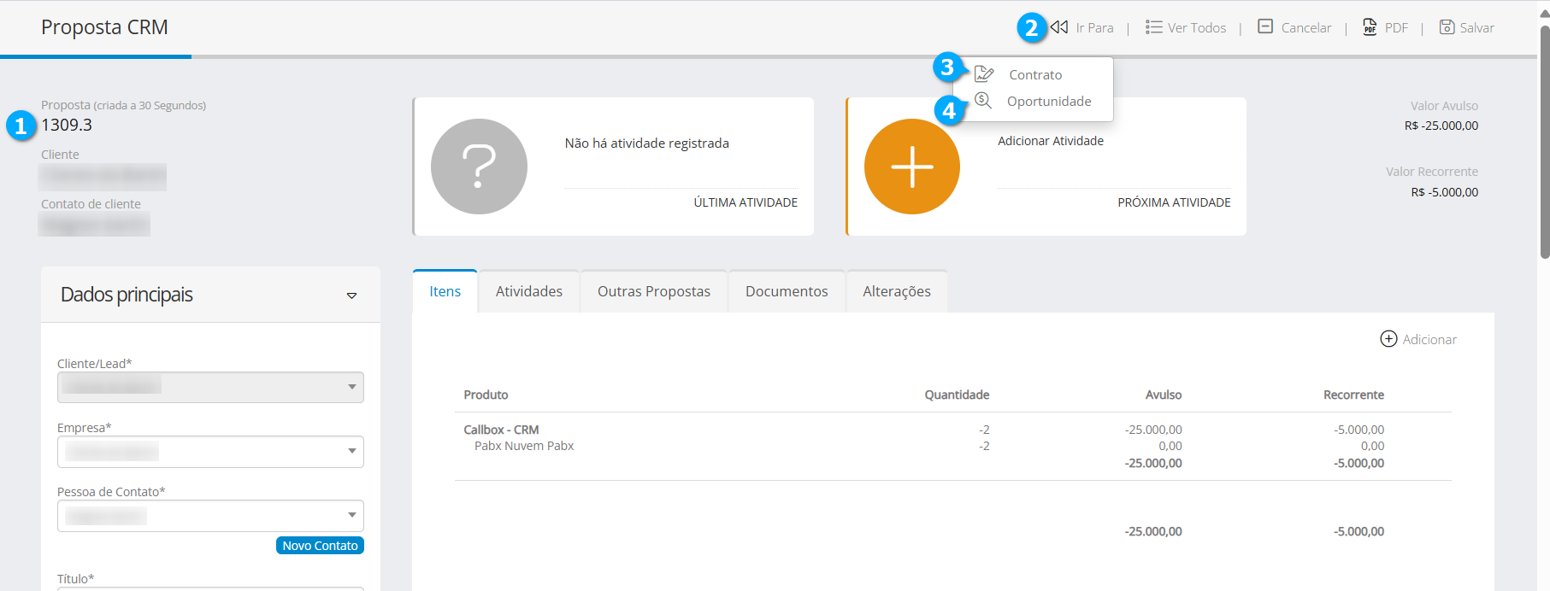Click the Novo Contato button
The width and height of the screenshot is (1550, 591).
[320, 546]
